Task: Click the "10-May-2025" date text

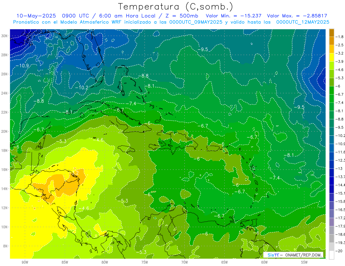Action: [36, 16]
